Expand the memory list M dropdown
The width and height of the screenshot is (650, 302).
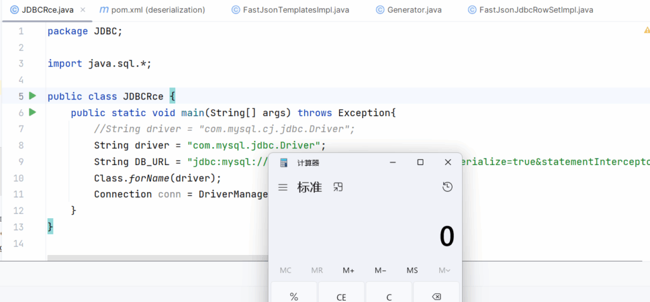click(x=444, y=270)
